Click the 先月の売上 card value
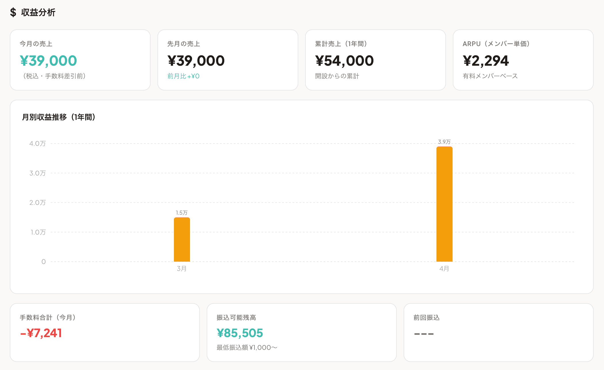The width and height of the screenshot is (604, 370). (x=196, y=61)
